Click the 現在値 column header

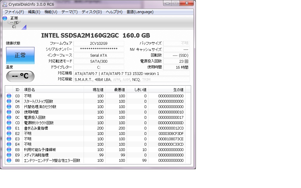(x=94, y=90)
